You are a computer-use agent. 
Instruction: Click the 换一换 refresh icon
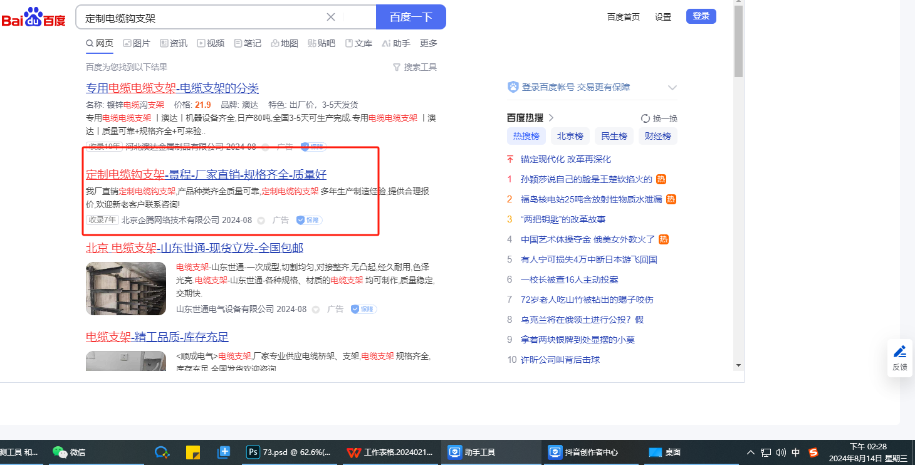(646, 118)
